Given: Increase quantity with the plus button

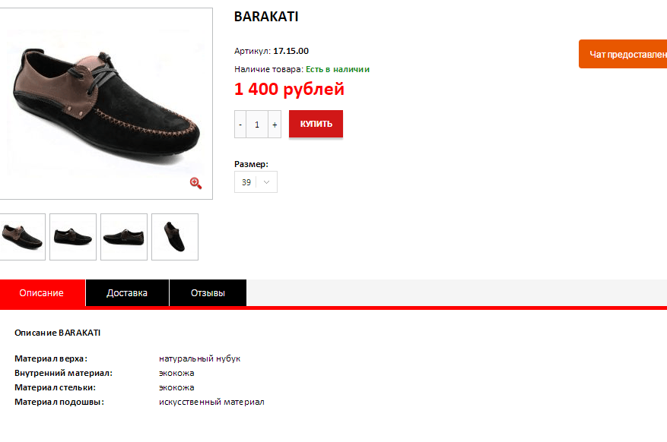Looking at the screenshot, I should 275,125.
